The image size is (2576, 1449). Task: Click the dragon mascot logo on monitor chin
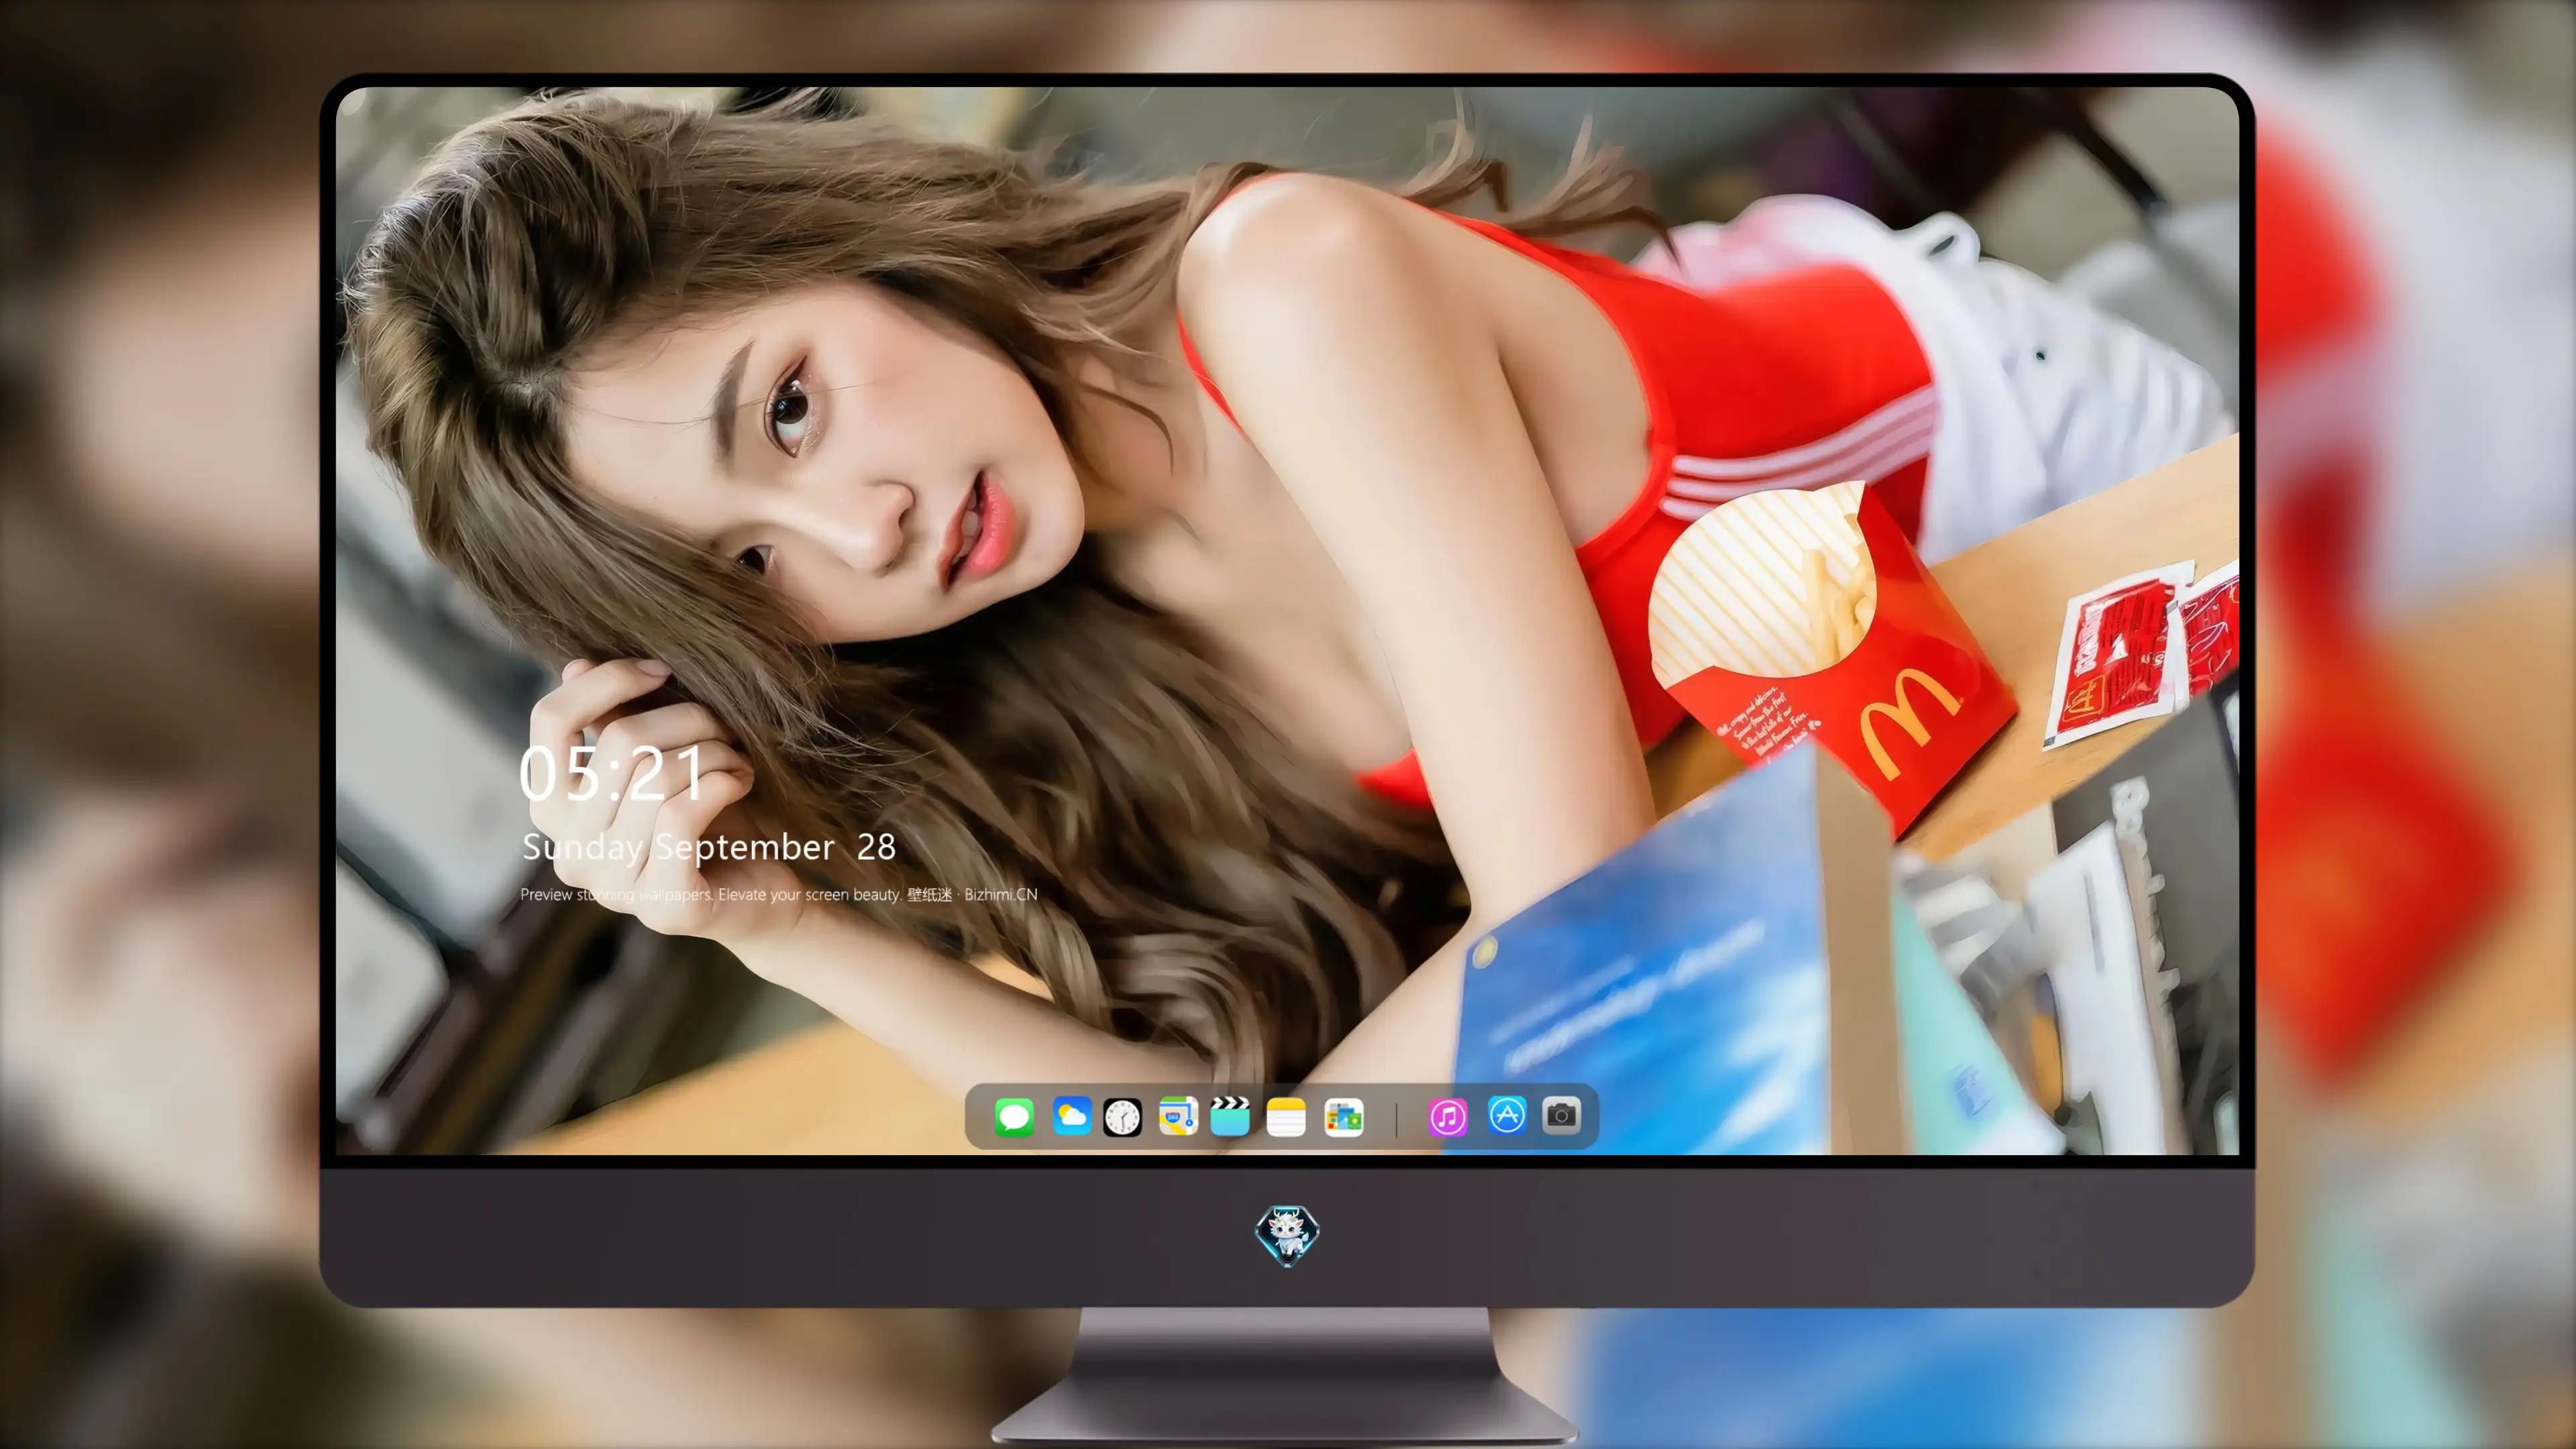(1287, 1236)
